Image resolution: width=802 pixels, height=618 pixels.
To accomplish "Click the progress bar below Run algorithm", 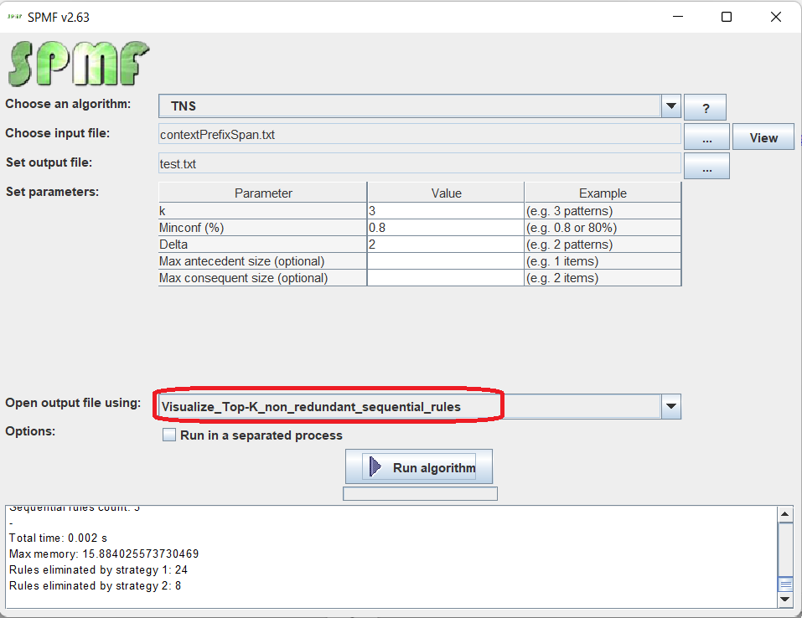I will point(420,494).
